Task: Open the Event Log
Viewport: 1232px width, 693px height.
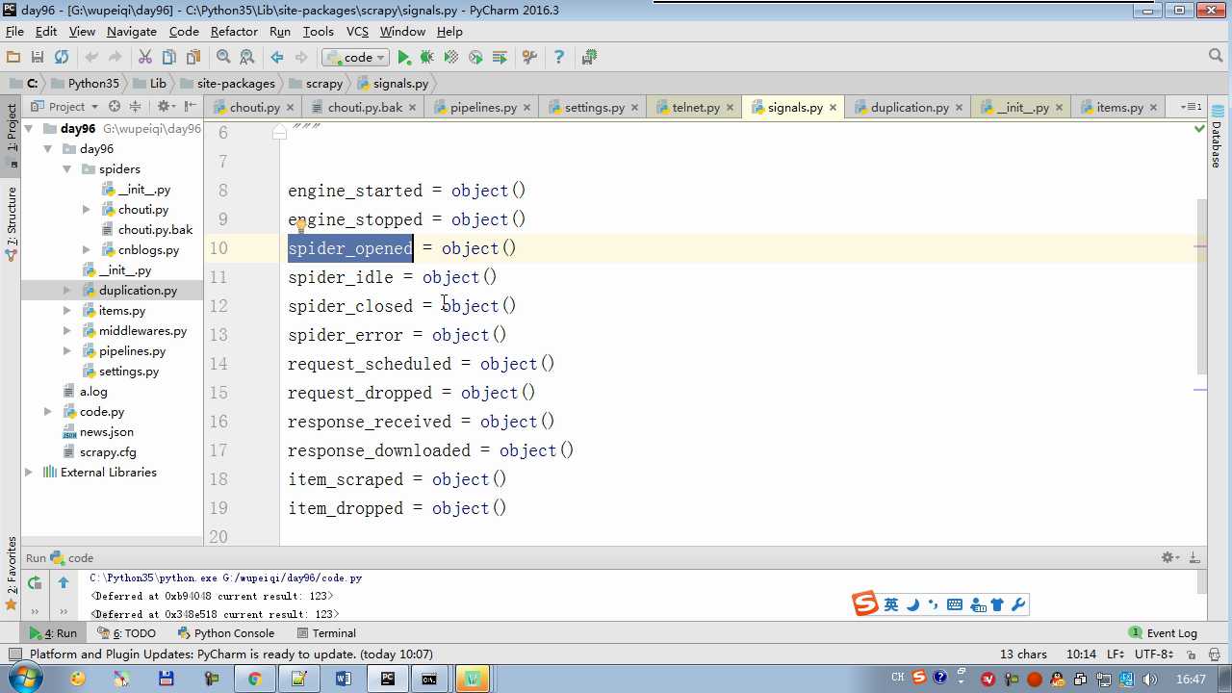Action: tap(1163, 633)
